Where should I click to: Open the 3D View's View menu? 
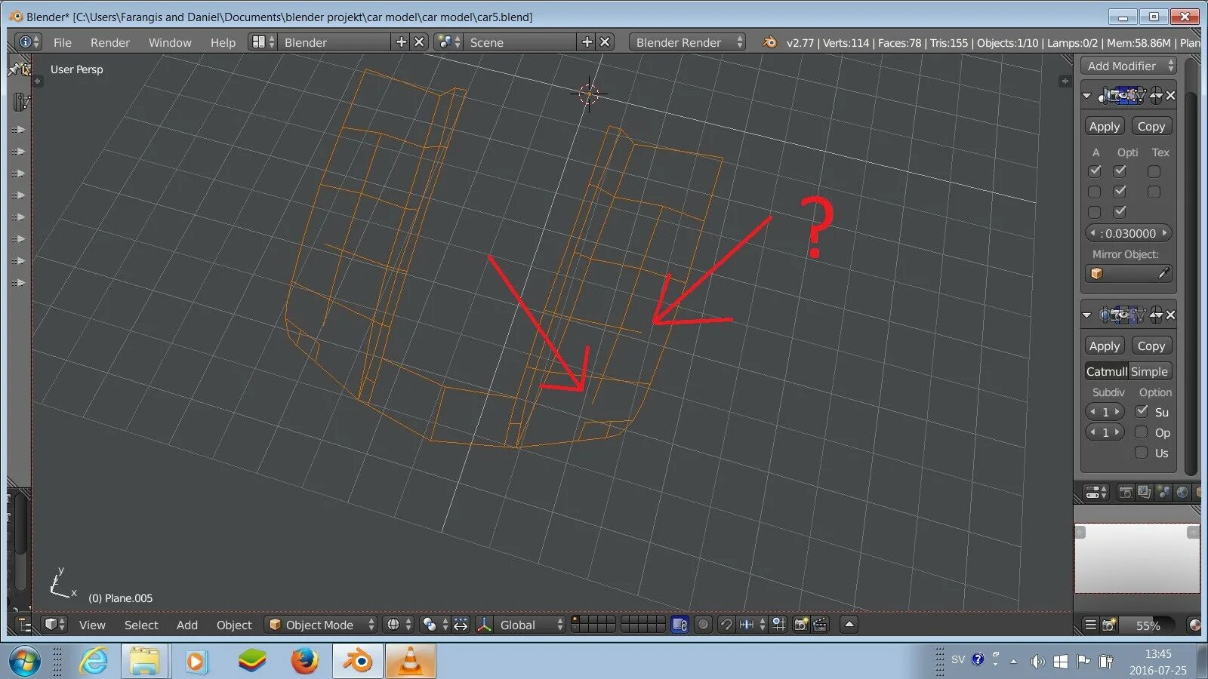pyautogui.click(x=92, y=625)
